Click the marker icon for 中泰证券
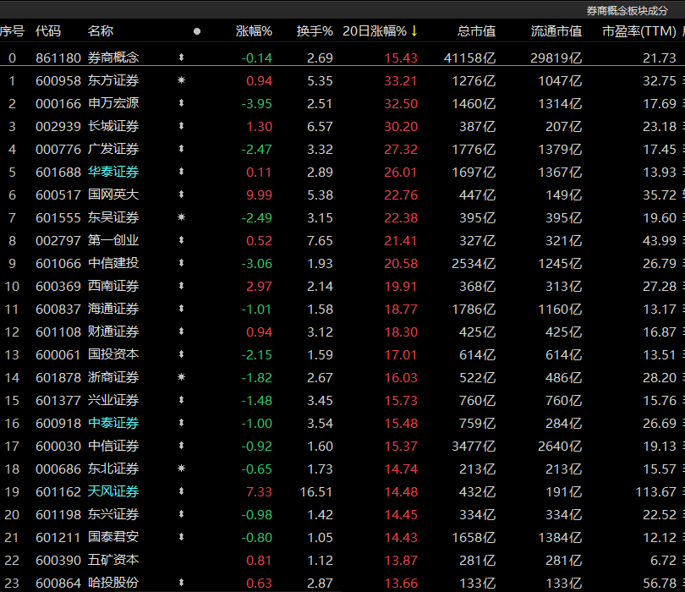 pyautogui.click(x=181, y=423)
